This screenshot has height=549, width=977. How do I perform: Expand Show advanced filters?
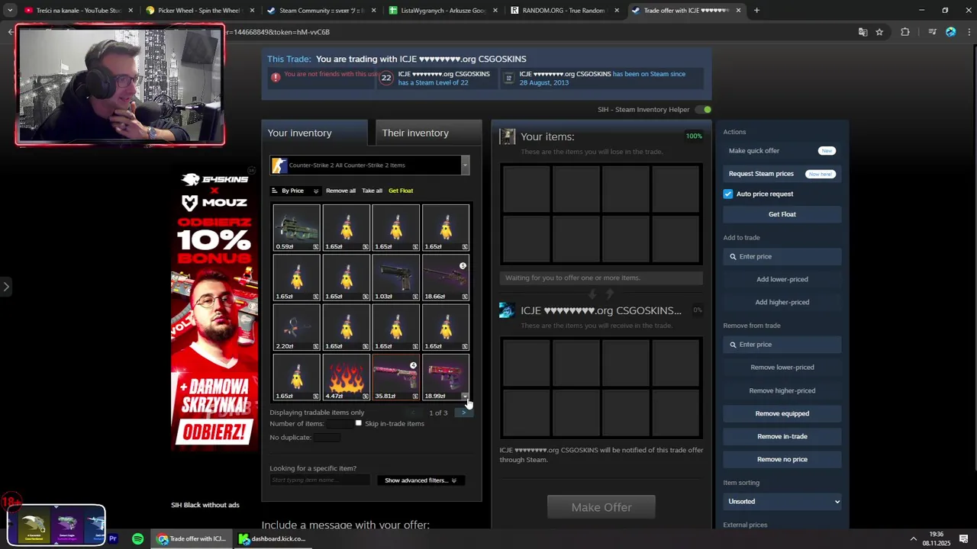[421, 480]
